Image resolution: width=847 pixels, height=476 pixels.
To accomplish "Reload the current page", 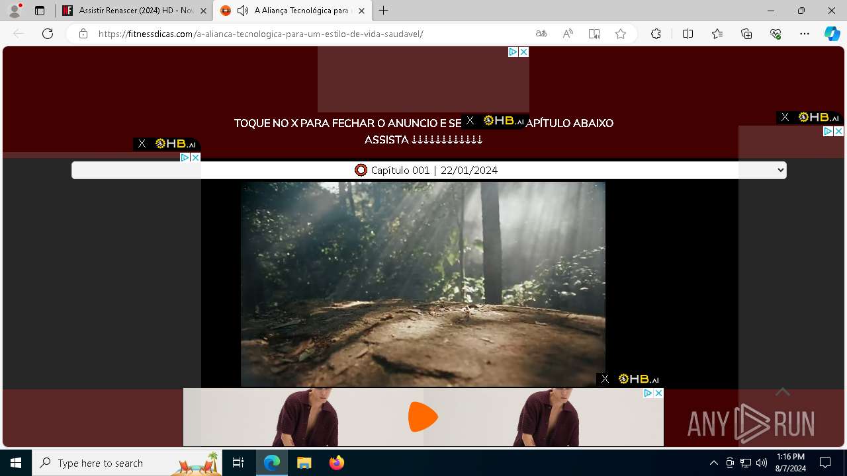I will pyautogui.click(x=48, y=34).
